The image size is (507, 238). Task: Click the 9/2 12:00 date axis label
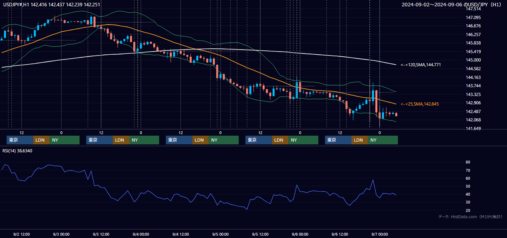coord(21,234)
